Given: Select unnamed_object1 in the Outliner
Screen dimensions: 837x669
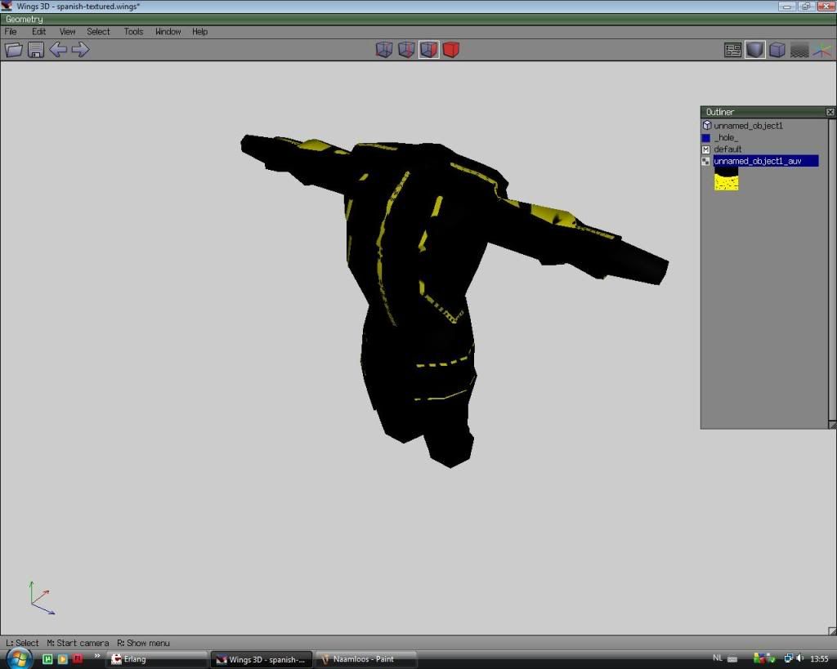Looking at the screenshot, I should click(748, 126).
